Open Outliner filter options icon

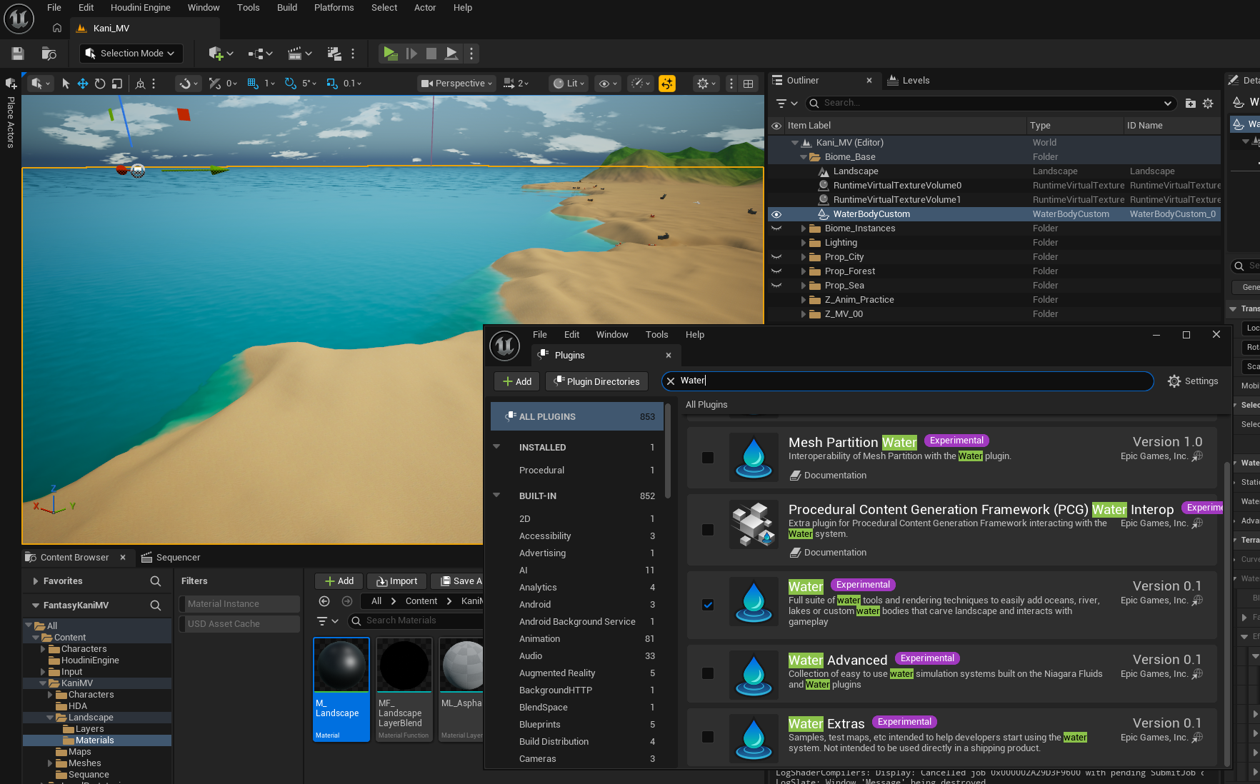pos(786,104)
